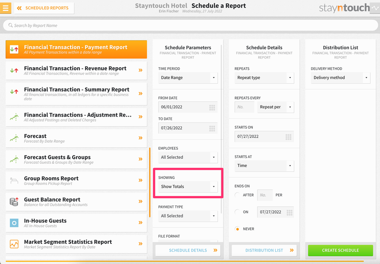
Task: Open To Date calendar picker icon
Action: (212, 128)
